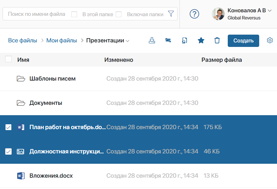Sort by the Размер файла column header

pyautogui.click(x=222, y=60)
